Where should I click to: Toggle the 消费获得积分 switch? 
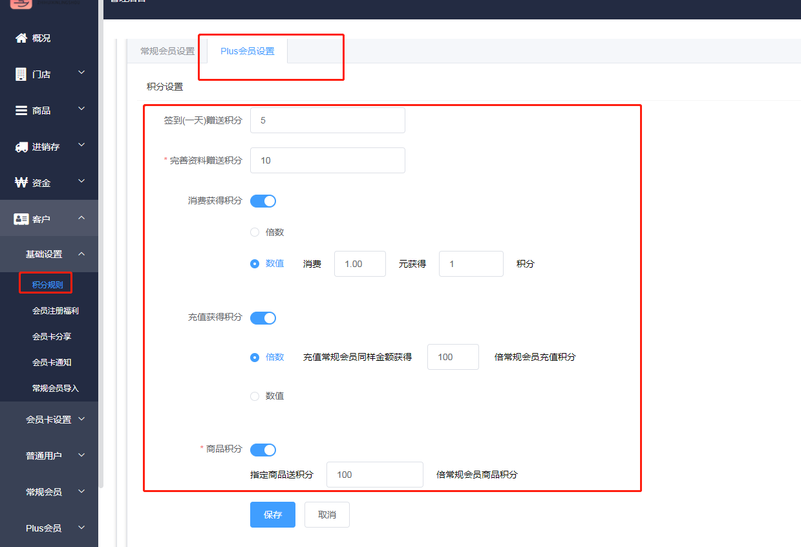(263, 201)
